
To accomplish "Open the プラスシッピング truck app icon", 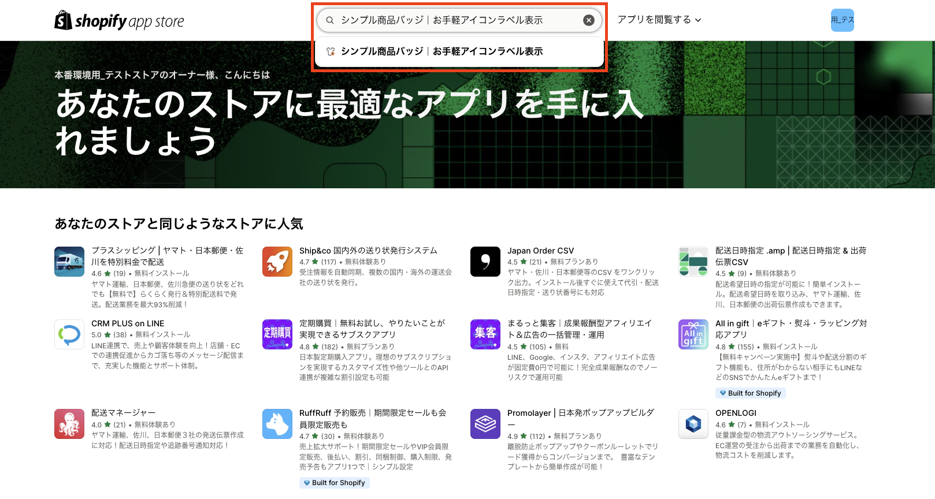I will click(69, 262).
